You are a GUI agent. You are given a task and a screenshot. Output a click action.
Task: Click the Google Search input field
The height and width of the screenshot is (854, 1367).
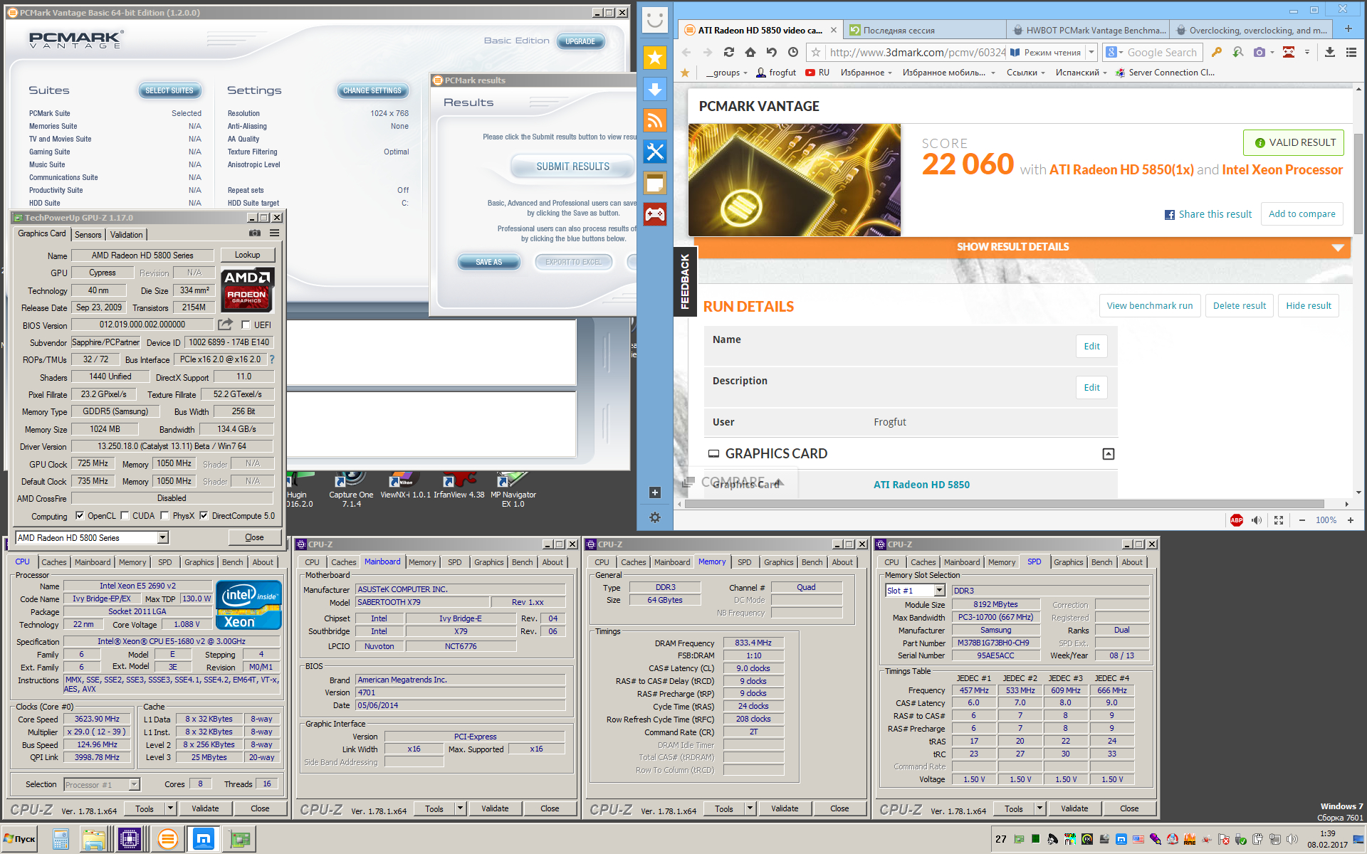1163,52
